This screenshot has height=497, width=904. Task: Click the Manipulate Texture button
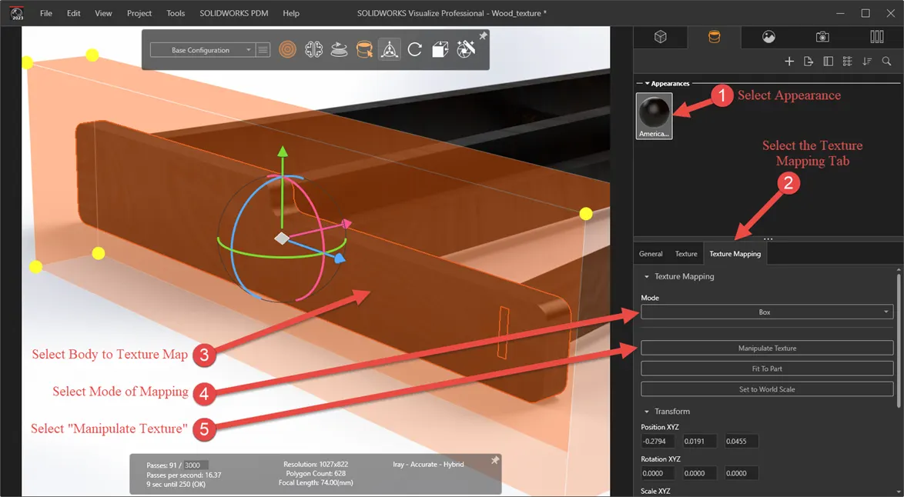[767, 348]
